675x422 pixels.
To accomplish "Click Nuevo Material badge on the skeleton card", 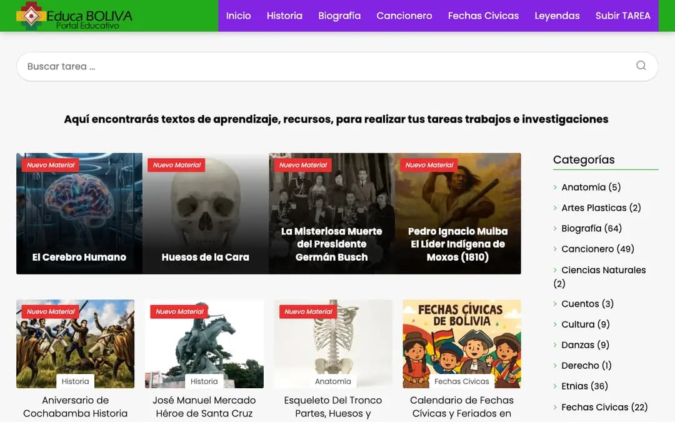I will click(x=307, y=311).
